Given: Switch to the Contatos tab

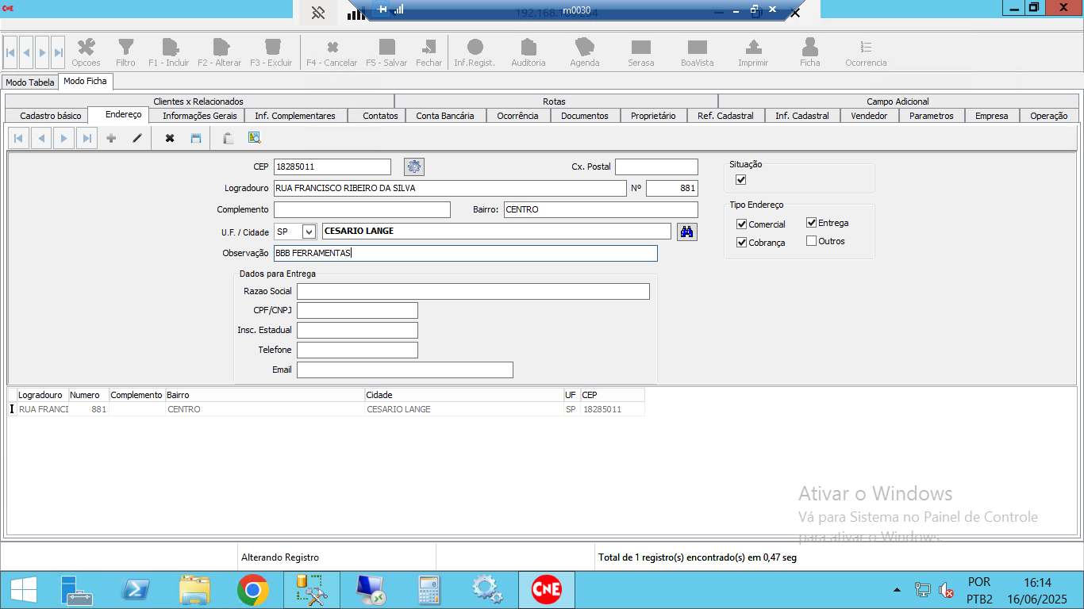Looking at the screenshot, I should 380,116.
